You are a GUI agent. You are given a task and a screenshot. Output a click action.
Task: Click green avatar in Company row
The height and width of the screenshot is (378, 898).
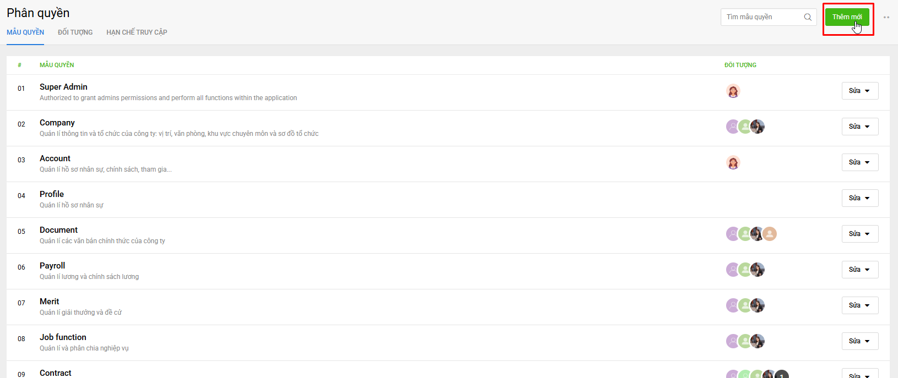tap(744, 127)
